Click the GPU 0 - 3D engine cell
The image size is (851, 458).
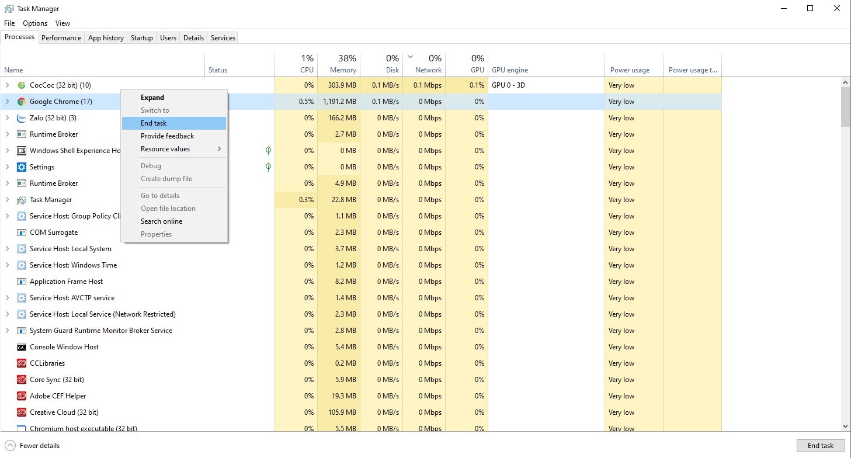pyautogui.click(x=546, y=85)
